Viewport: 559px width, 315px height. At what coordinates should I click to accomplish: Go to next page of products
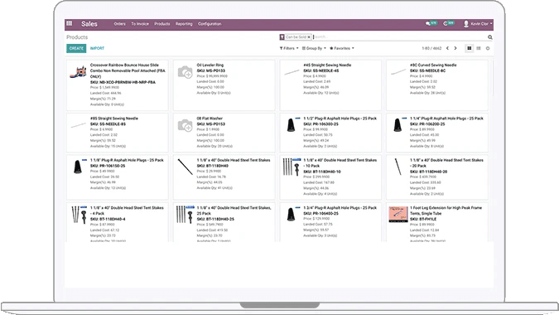click(x=455, y=48)
